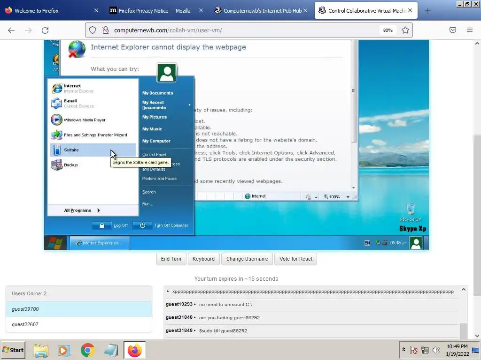Reload the page in Firefox

click(x=45, y=30)
